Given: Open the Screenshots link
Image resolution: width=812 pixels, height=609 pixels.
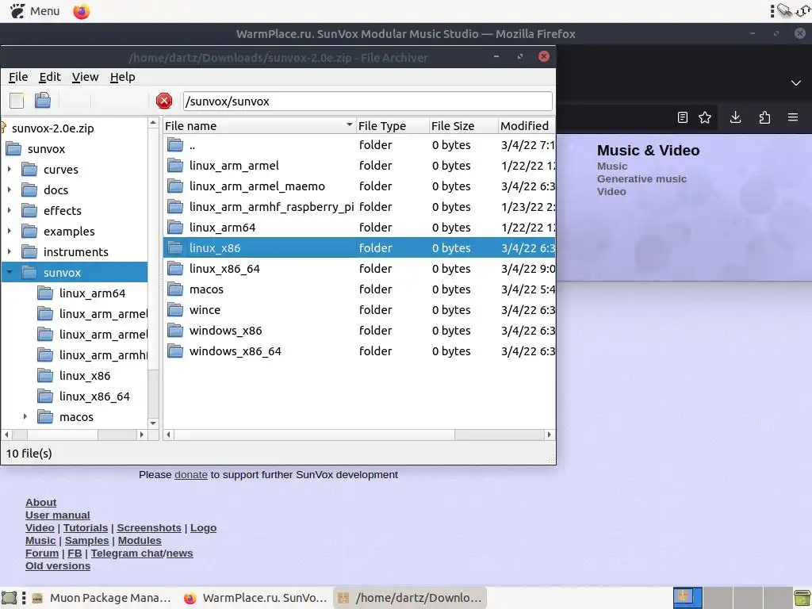Looking at the screenshot, I should [148, 527].
